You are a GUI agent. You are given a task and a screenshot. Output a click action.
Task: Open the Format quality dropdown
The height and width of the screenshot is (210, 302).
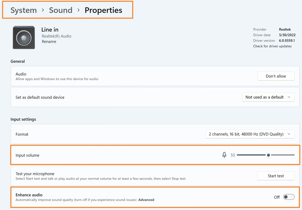[250, 134]
